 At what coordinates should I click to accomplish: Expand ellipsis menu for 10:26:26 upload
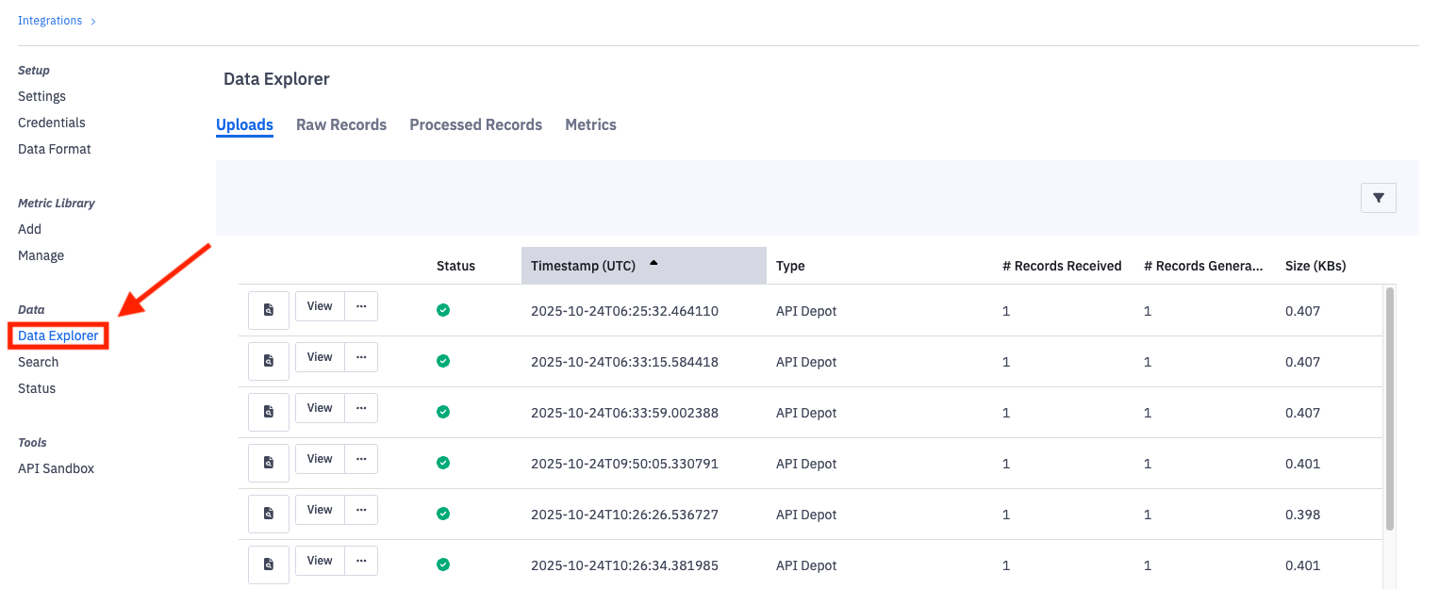click(361, 510)
